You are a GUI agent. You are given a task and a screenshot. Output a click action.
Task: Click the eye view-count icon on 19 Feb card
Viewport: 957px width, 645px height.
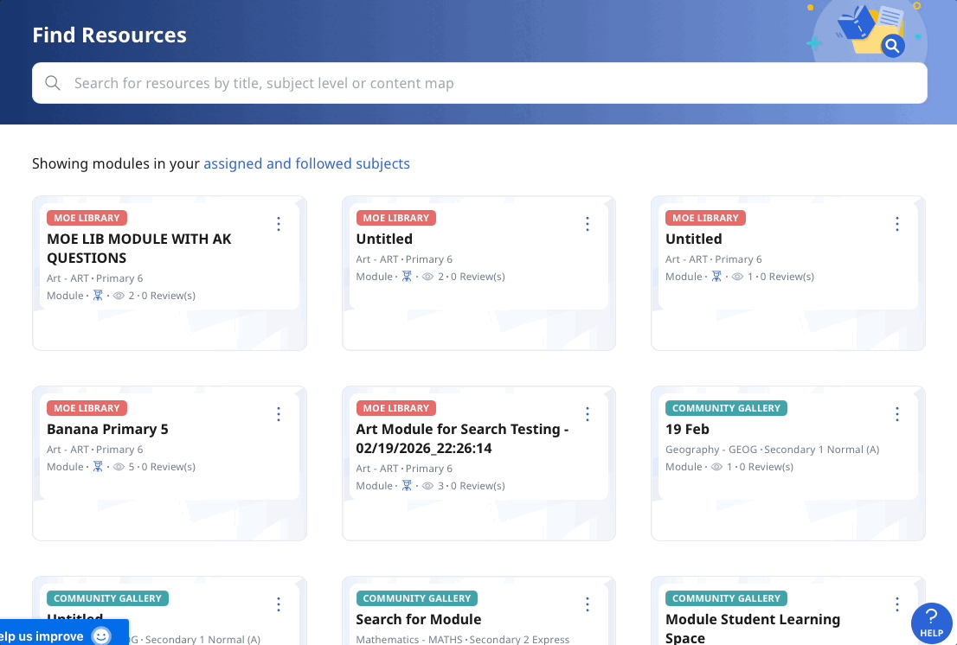pyautogui.click(x=716, y=466)
